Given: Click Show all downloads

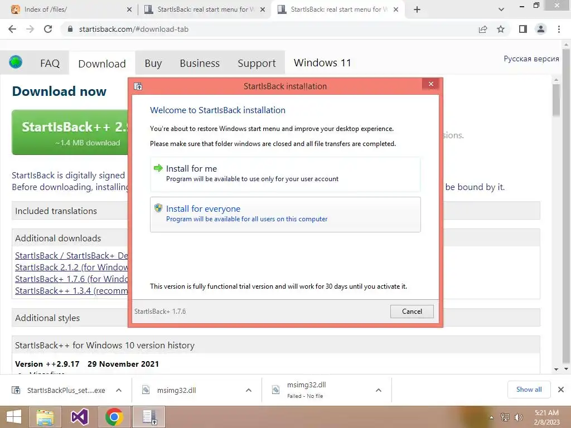Looking at the screenshot, I should [529, 390].
